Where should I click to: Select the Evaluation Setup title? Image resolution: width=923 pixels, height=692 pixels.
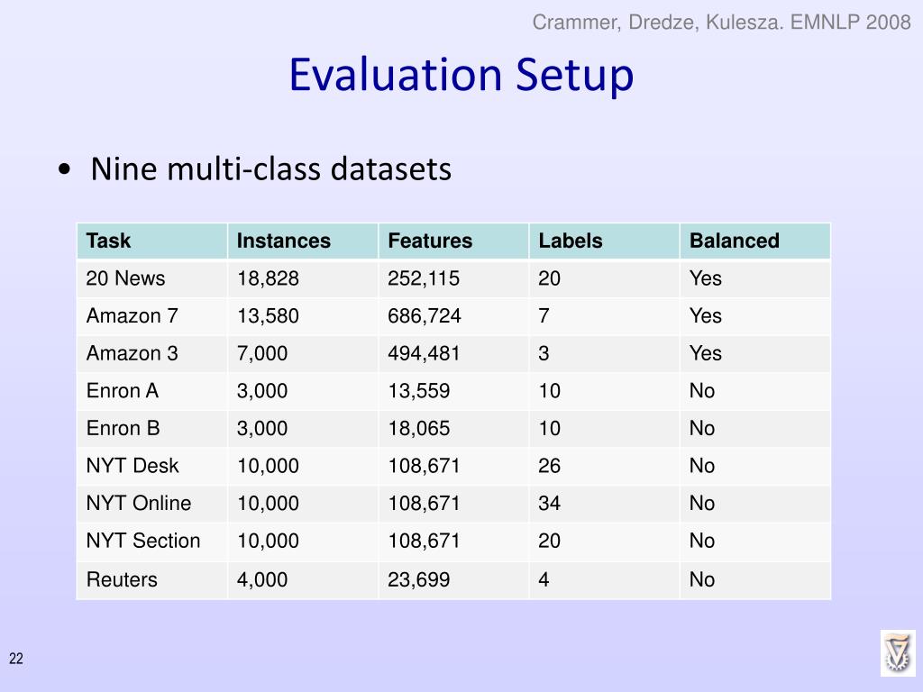point(461,76)
